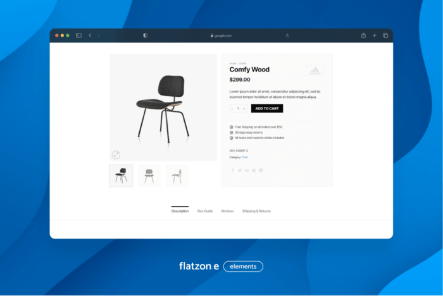Click the browser sidebar toggle icon
The image size is (443, 296).
[x=78, y=35]
